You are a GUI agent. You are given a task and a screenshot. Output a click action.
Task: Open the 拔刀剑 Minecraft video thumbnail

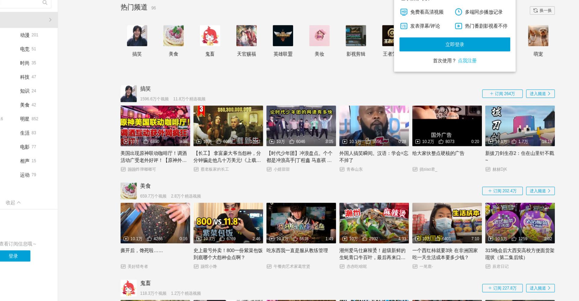tap(520, 126)
